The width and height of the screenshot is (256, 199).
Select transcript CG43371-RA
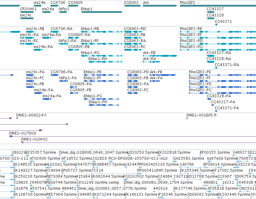227,65
